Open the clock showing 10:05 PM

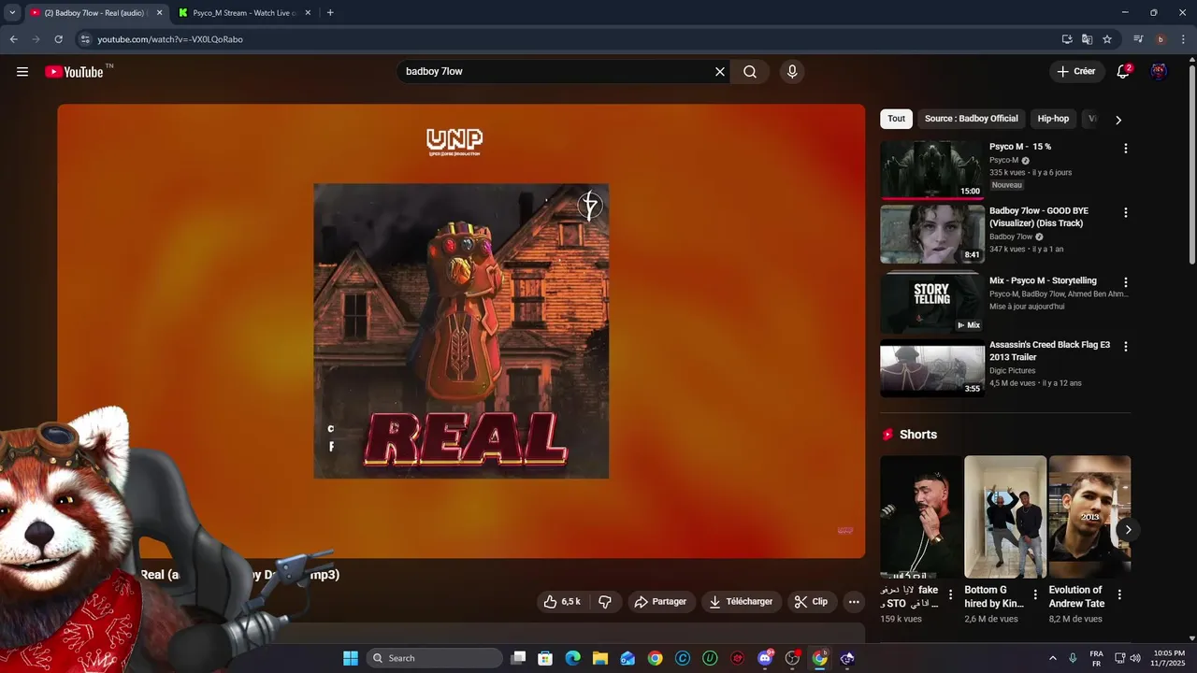pos(1169,658)
